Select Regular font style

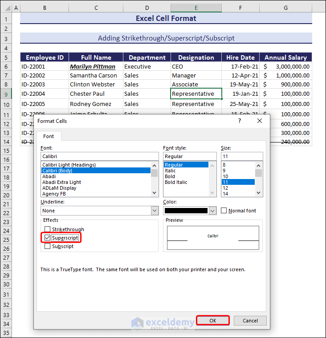[x=186, y=165]
